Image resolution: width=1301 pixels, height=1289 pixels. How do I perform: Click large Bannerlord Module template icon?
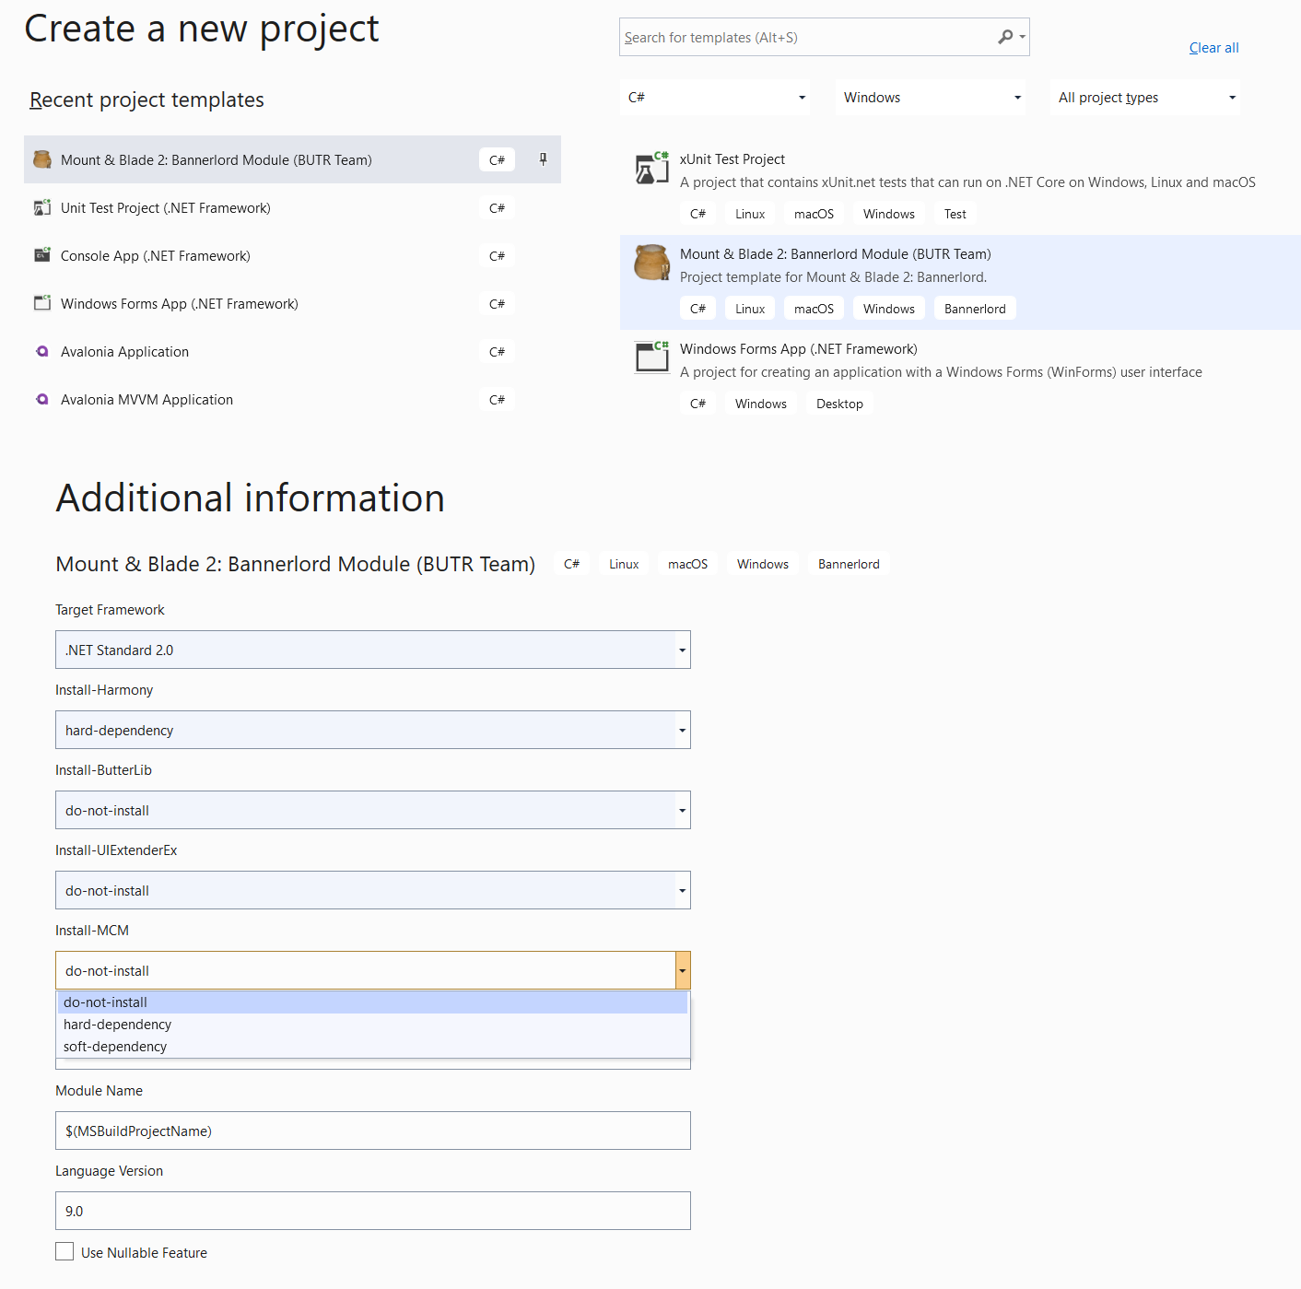(652, 263)
